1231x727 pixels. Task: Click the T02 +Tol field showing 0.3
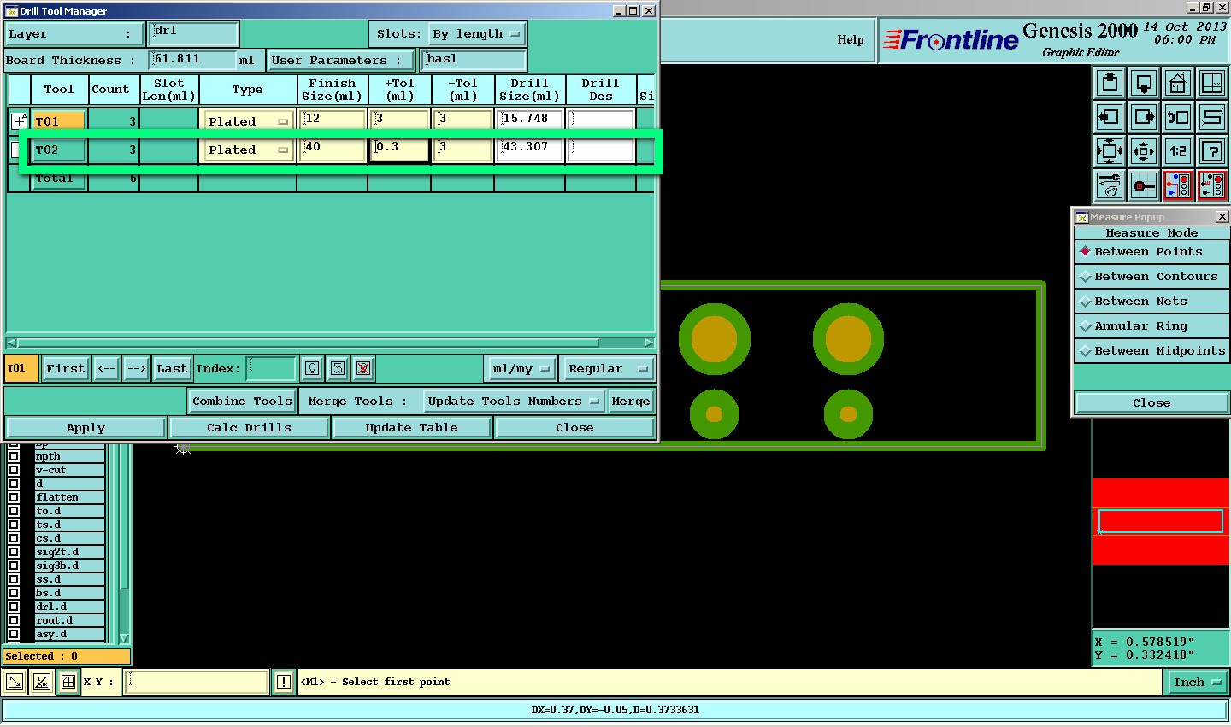(399, 150)
